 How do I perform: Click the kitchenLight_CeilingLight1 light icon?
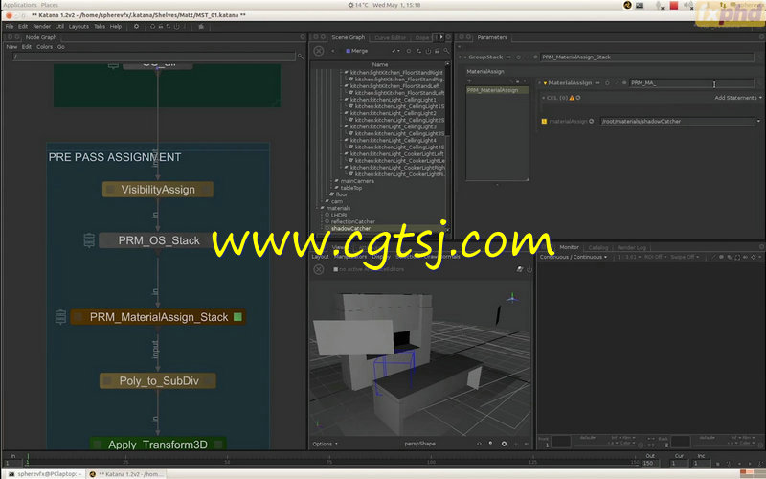[x=347, y=100]
